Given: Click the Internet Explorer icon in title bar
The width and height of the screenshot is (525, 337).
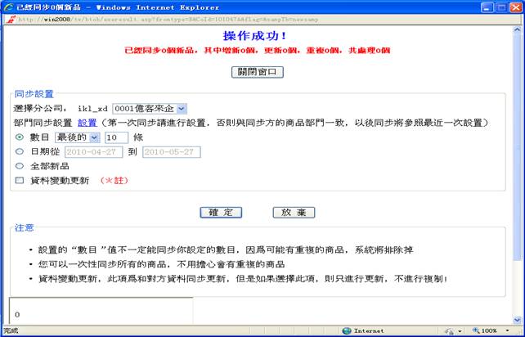Looking at the screenshot, I should [7, 5].
